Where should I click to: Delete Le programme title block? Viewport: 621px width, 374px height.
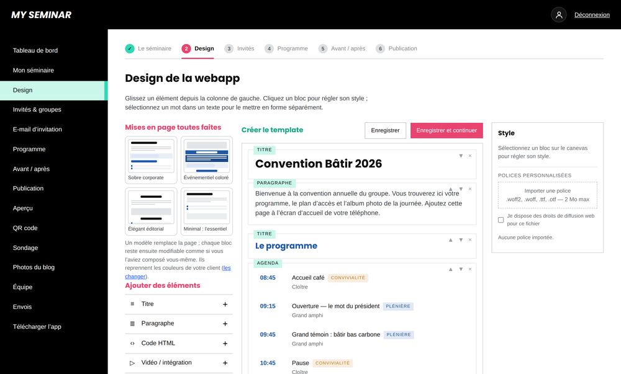click(470, 240)
